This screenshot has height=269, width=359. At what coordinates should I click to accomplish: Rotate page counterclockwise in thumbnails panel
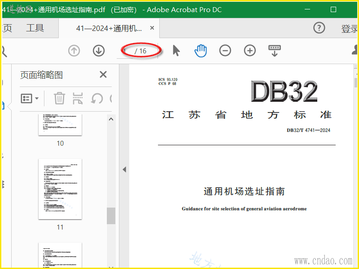(97, 99)
